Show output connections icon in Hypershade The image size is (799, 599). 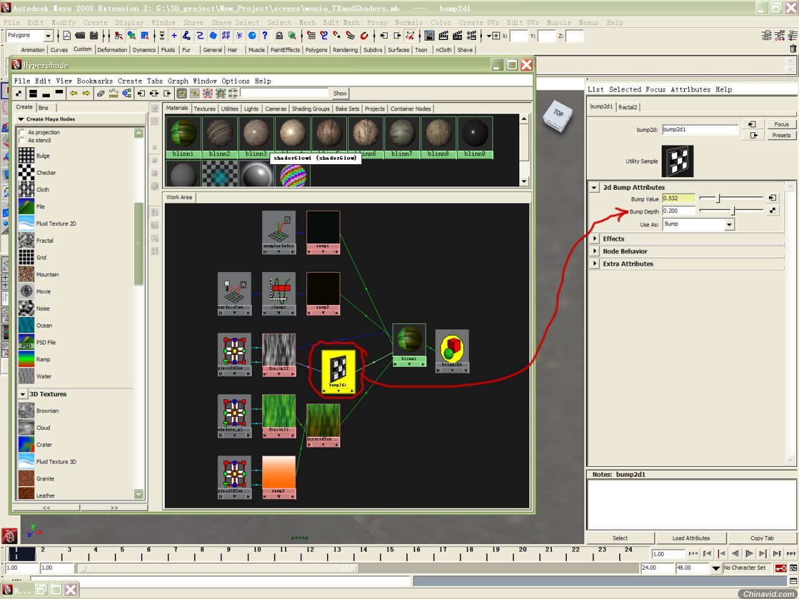(167, 93)
